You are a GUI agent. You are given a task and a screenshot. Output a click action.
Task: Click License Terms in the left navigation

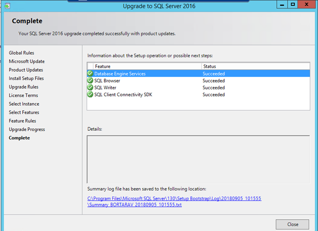24,95
